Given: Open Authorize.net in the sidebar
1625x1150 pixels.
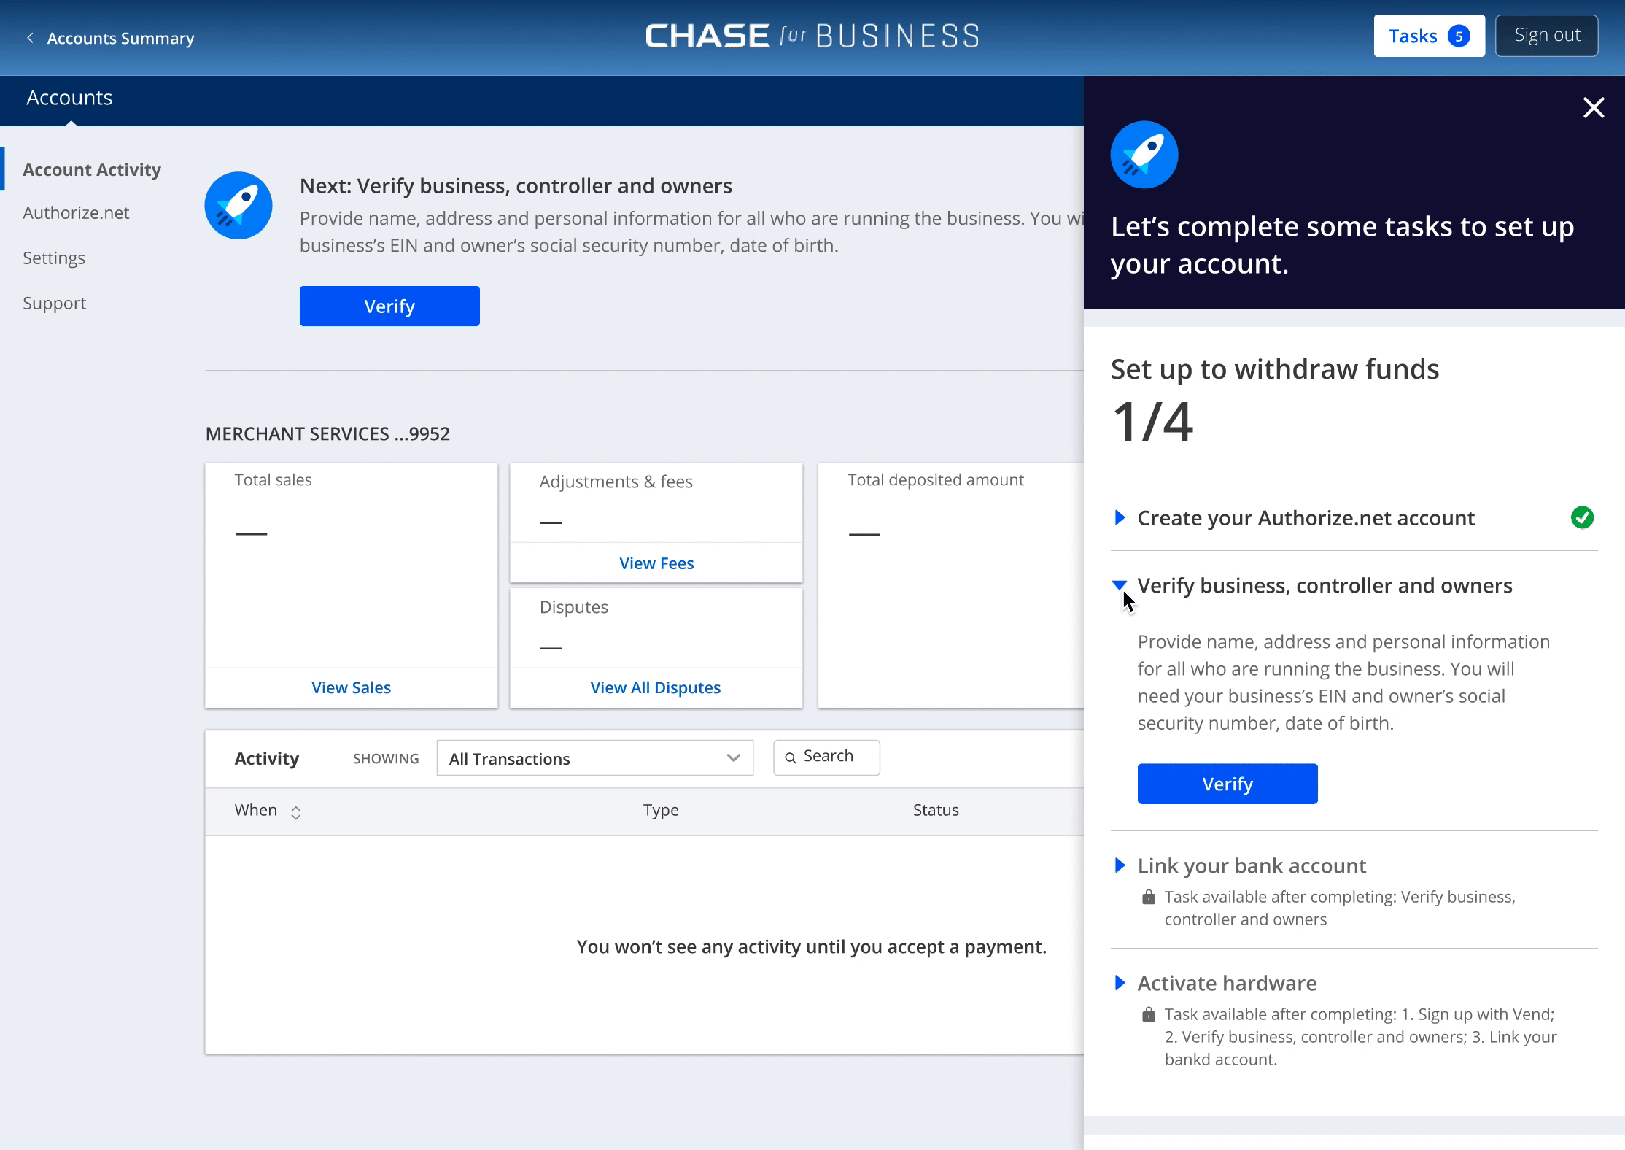Looking at the screenshot, I should 76,212.
